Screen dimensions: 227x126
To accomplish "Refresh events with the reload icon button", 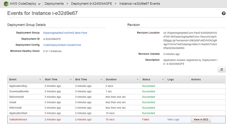I will 222,69.
